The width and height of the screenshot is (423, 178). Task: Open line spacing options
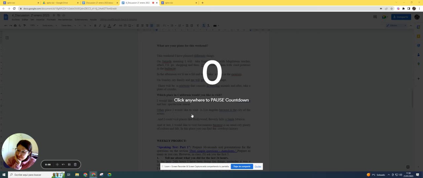pos(158,25)
